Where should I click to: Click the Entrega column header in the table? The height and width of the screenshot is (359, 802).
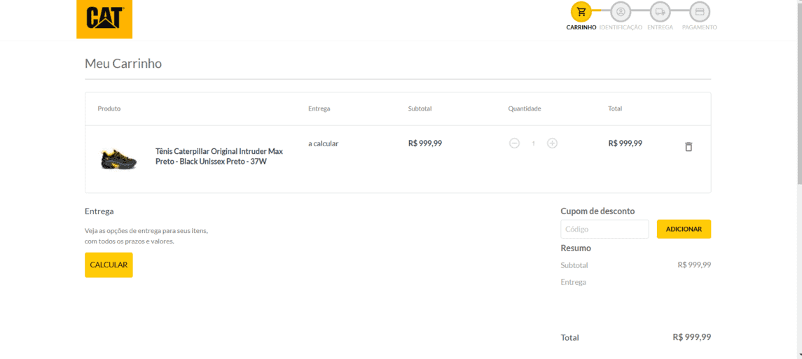319,108
